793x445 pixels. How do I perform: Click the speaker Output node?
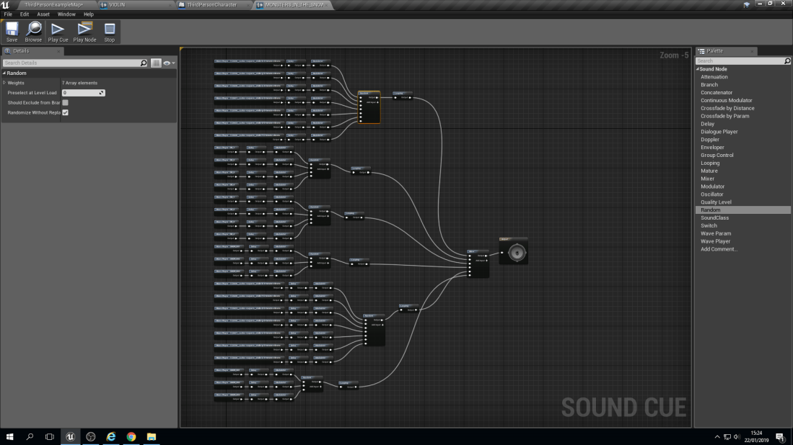514,253
